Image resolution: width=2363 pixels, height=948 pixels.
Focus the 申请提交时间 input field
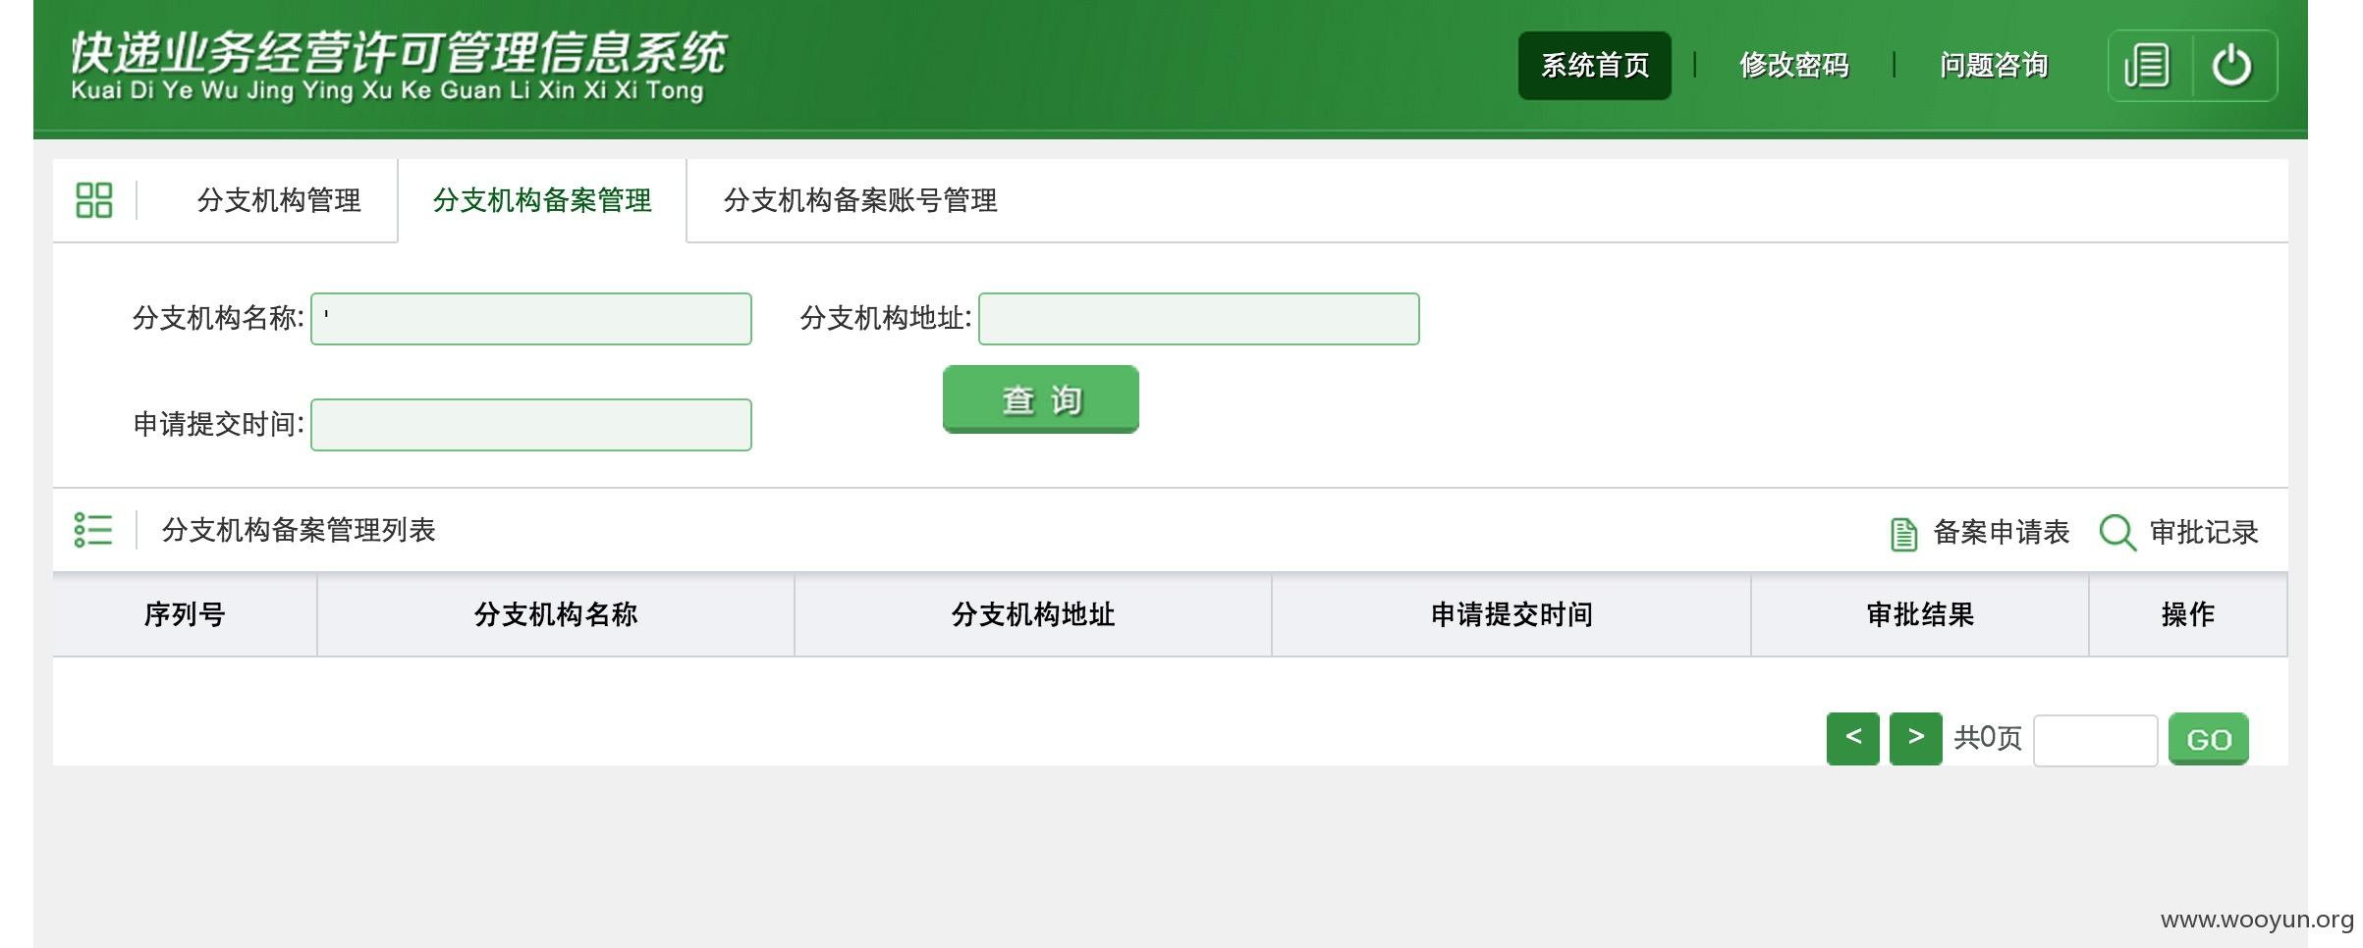click(531, 425)
